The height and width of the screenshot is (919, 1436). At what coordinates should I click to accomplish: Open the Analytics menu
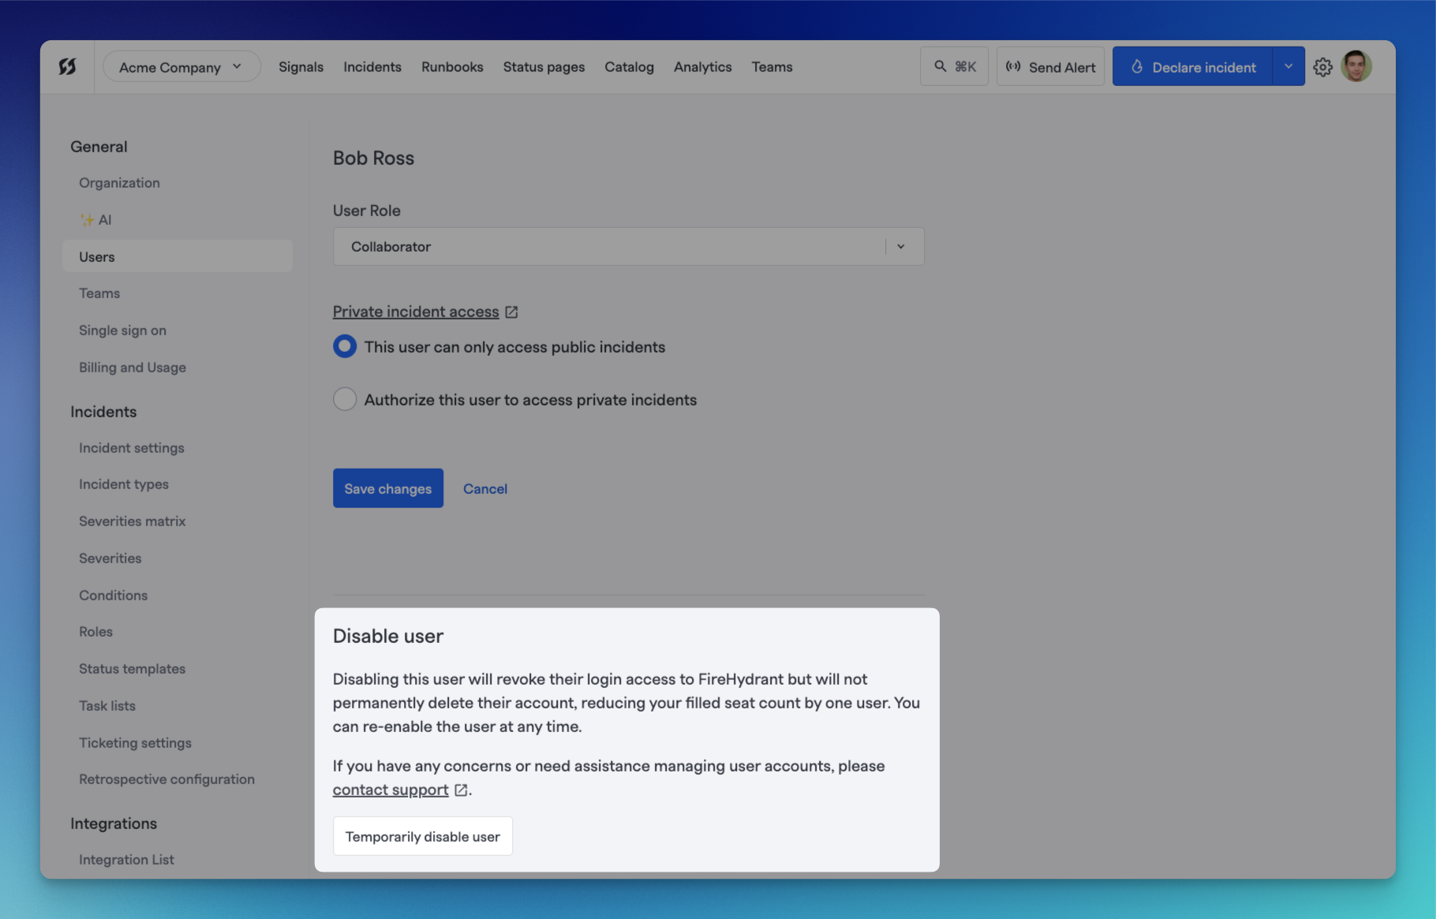pyautogui.click(x=703, y=67)
